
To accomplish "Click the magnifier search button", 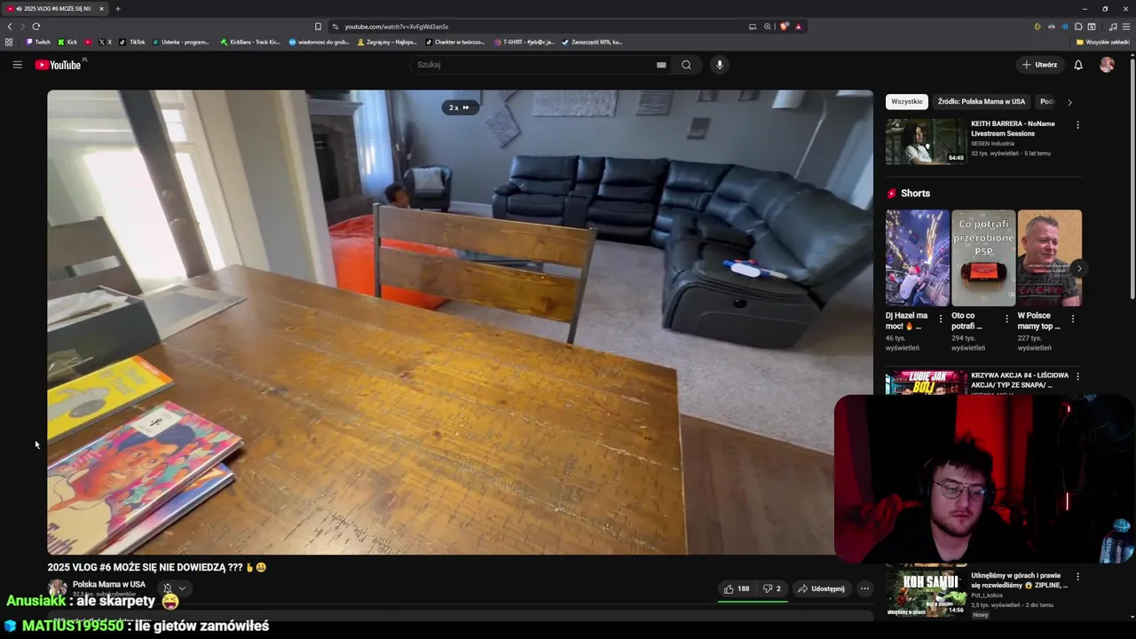I will [x=686, y=65].
